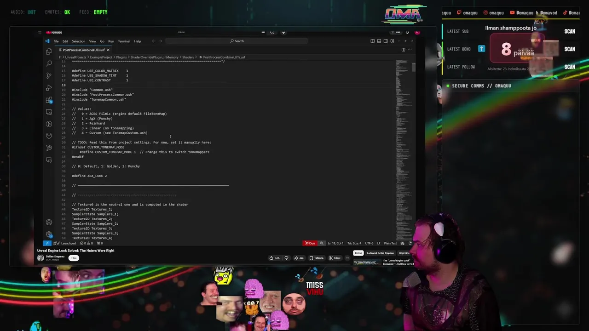Screen dimensions: 589x331
Task: Click the remote window indicator in status bar
Action: point(47,243)
